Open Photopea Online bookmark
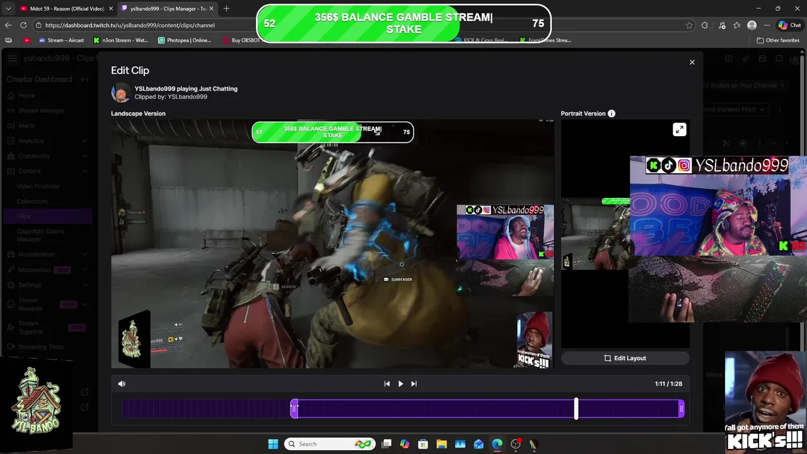The height and width of the screenshot is (454, 807). click(185, 40)
